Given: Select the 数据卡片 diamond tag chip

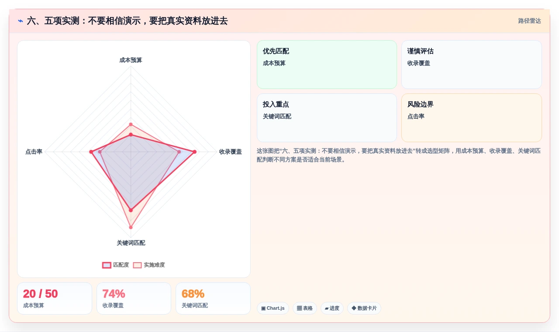Looking at the screenshot, I should [x=364, y=308].
